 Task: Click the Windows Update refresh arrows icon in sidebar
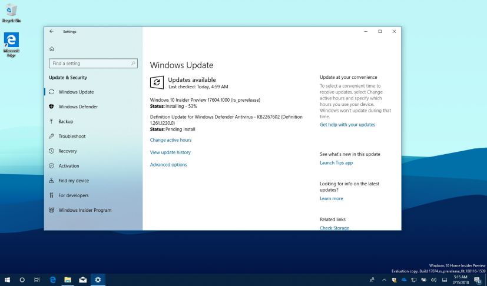coord(52,92)
